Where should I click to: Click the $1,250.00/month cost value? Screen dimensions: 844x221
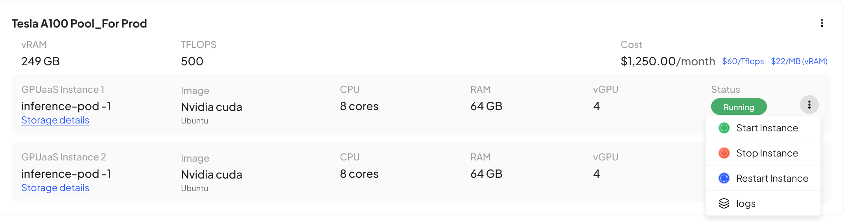coord(667,61)
